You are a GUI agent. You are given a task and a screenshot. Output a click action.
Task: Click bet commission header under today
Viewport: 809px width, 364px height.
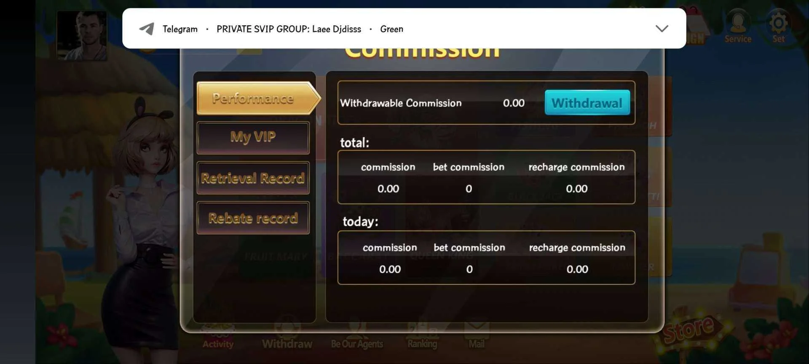[469, 248]
